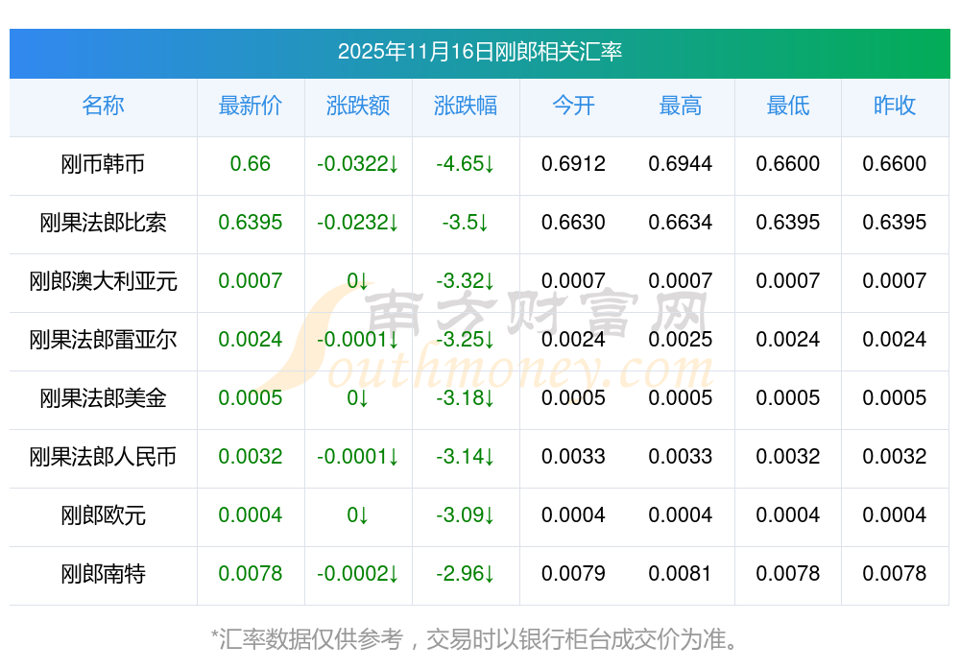Open the 刚币韩币 row name
960x669 pixels.
coord(103,164)
